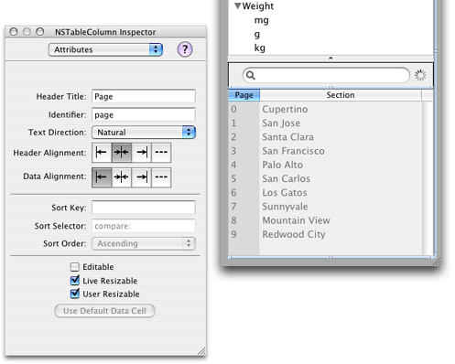Click the table window resize grip
This screenshot has width=455, height=364.
[x=437, y=262]
